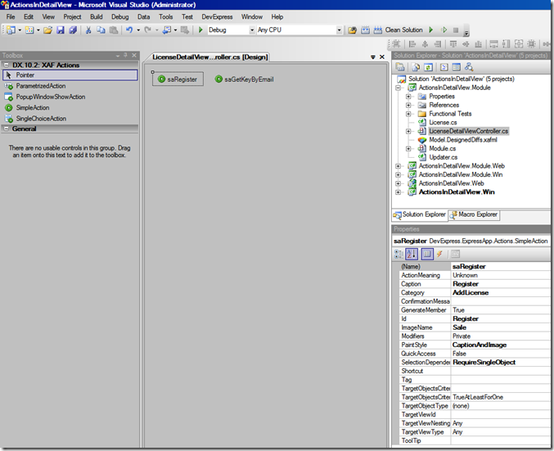Image resolution: width=554 pixels, height=451 pixels.
Task: Start debugging with green play icon
Action: [x=200, y=30]
